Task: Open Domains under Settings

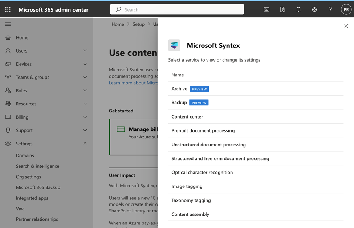Action: coord(25,156)
